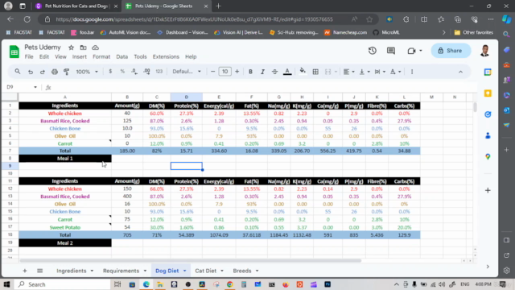Click the font size field

pos(225,72)
